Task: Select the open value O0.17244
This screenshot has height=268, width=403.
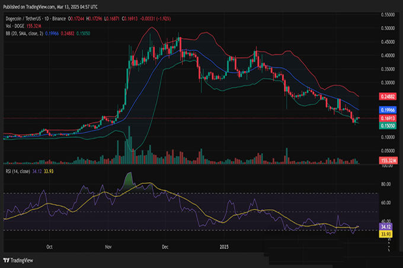Action: coord(76,19)
